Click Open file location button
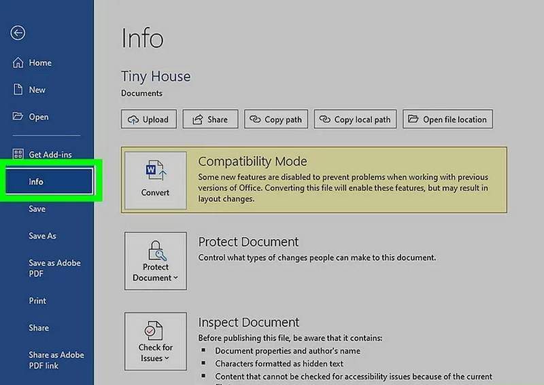This screenshot has width=544, height=385. (x=447, y=120)
